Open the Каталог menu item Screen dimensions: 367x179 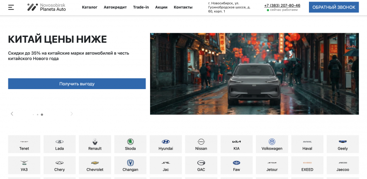[90, 7]
